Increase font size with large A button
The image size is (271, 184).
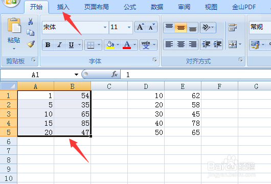click(x=140, y=27)
